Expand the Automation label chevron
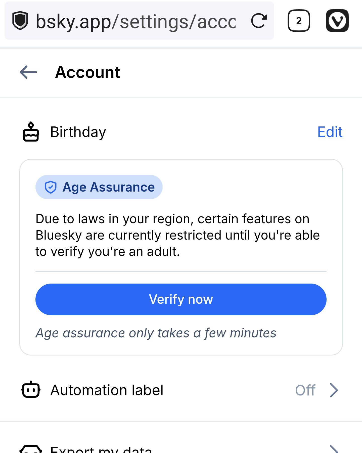362x453 pixels. pyautogui.click(x=335, y=390)
